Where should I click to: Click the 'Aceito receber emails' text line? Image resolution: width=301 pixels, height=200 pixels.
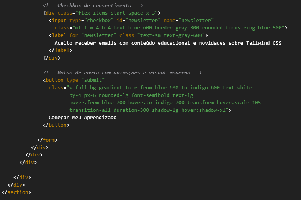point(168,43)
